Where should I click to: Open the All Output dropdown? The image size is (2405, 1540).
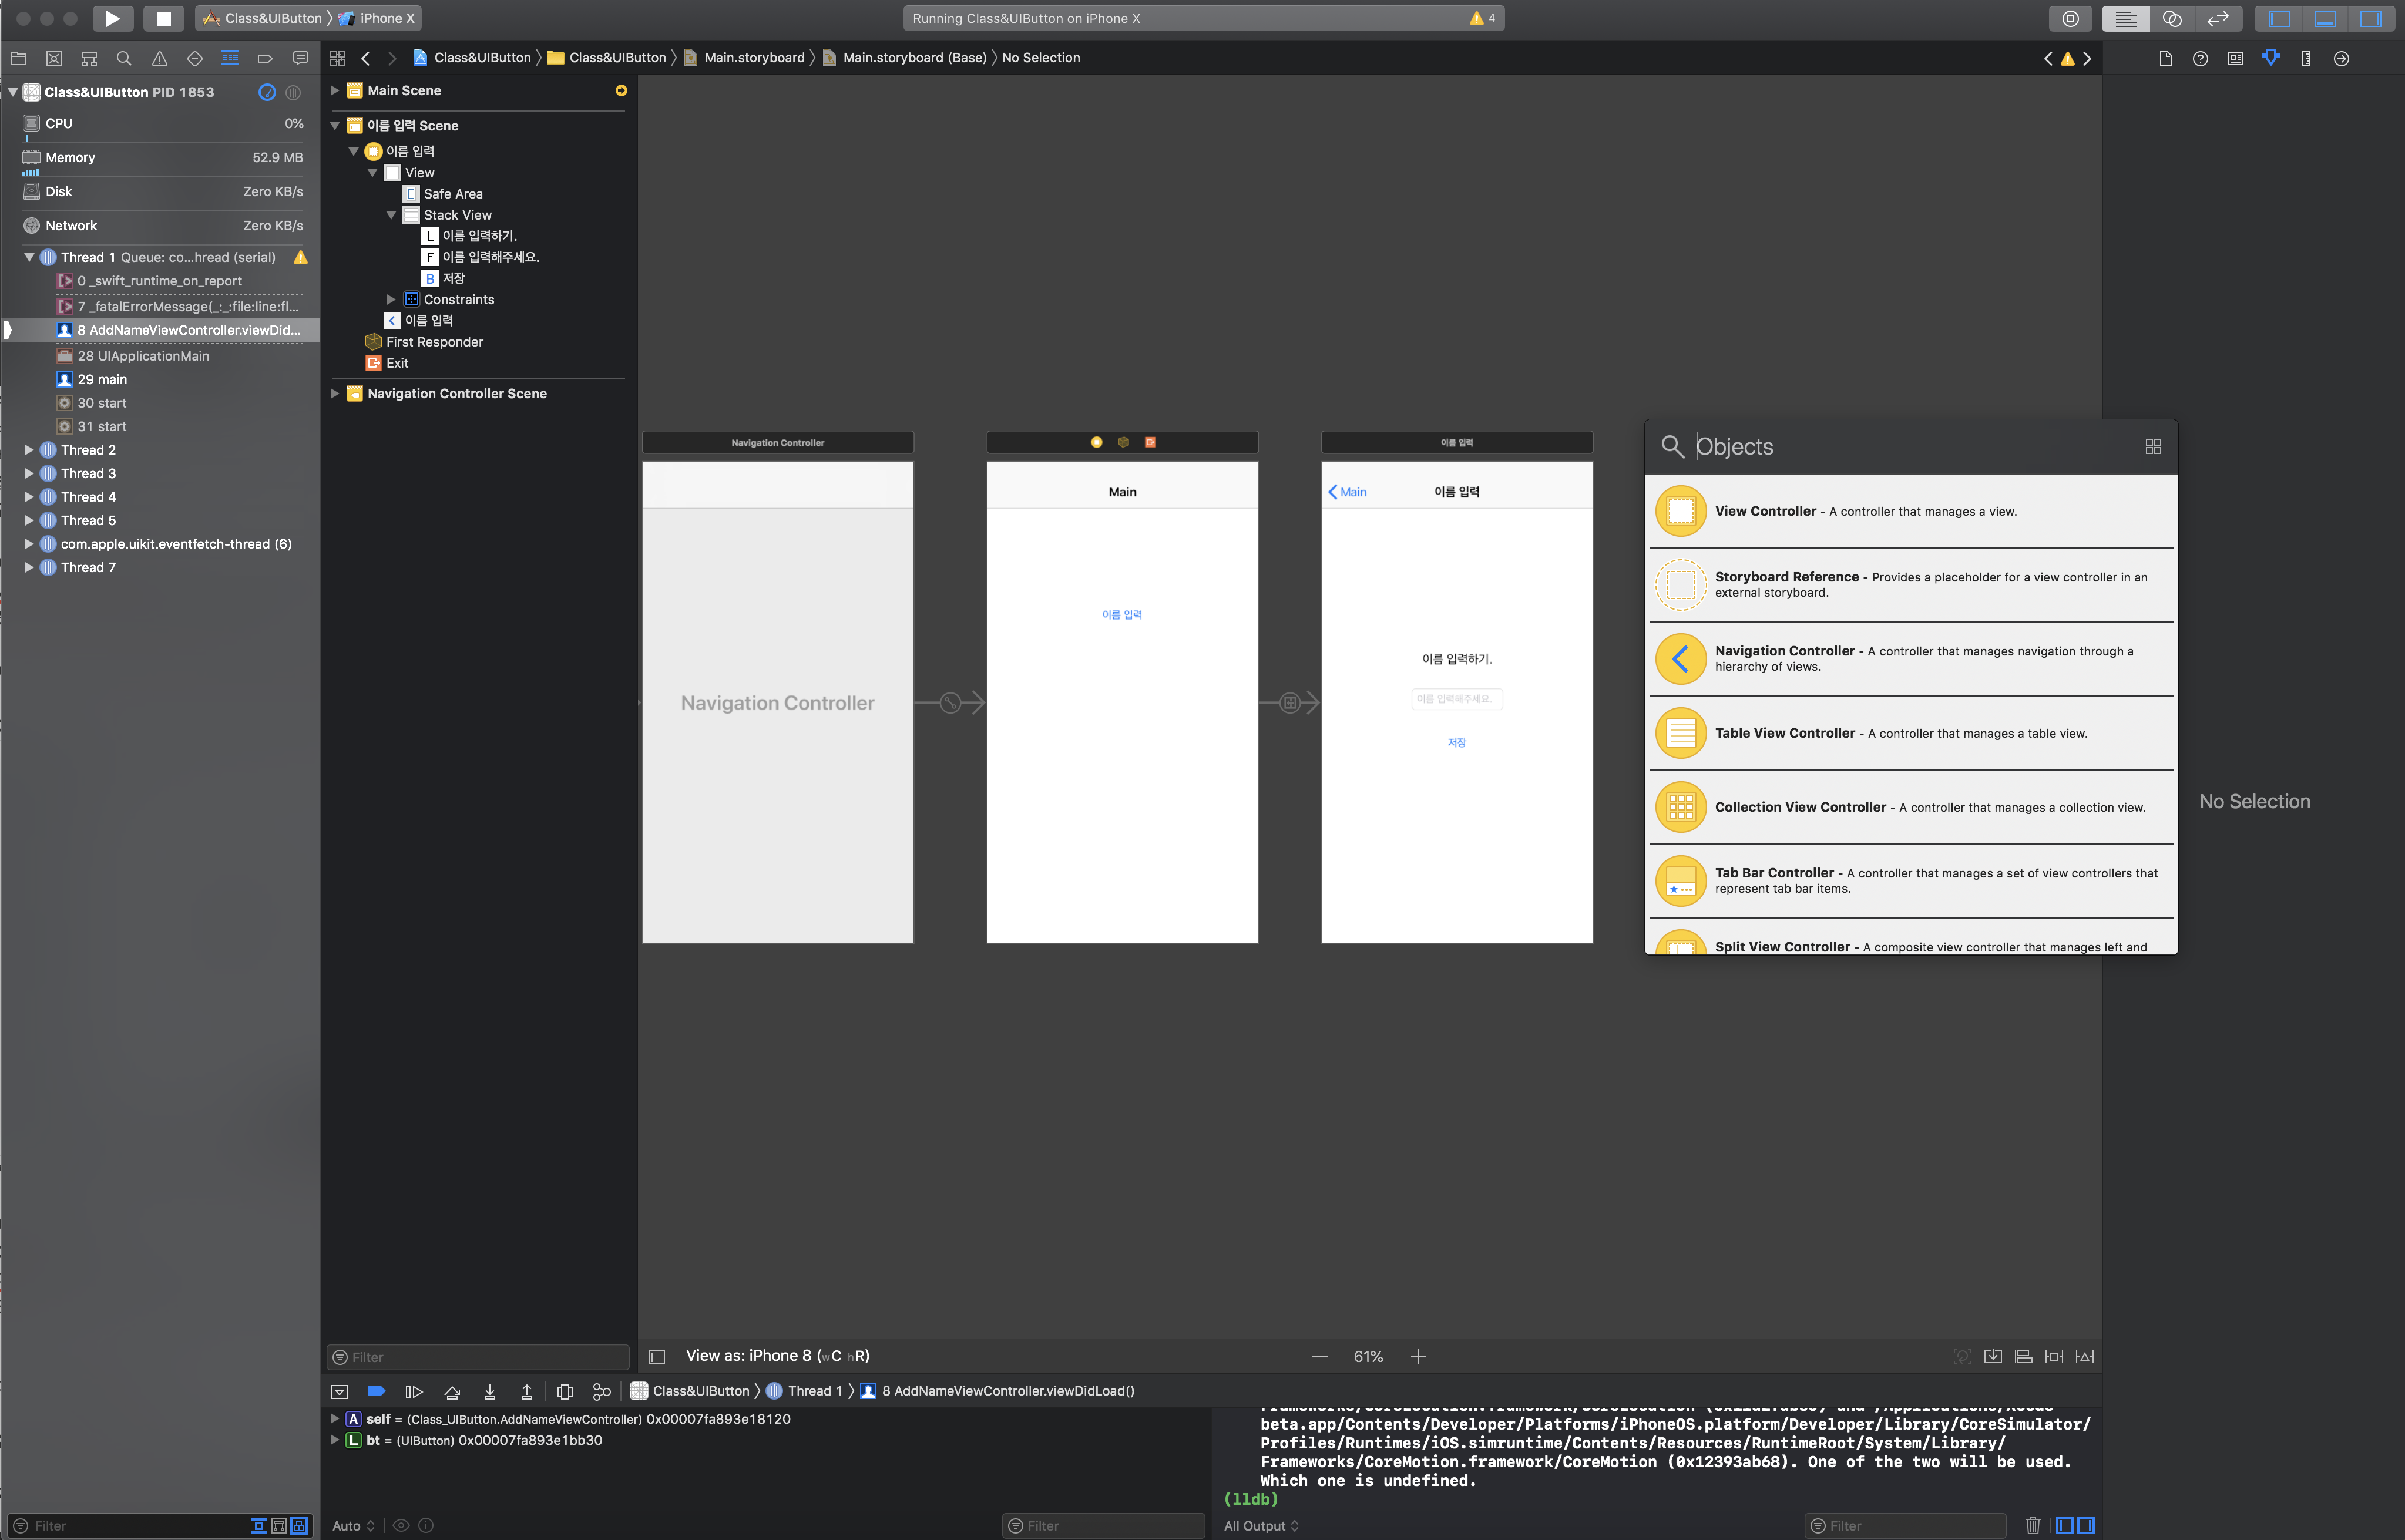[x=1261, y=1525]
